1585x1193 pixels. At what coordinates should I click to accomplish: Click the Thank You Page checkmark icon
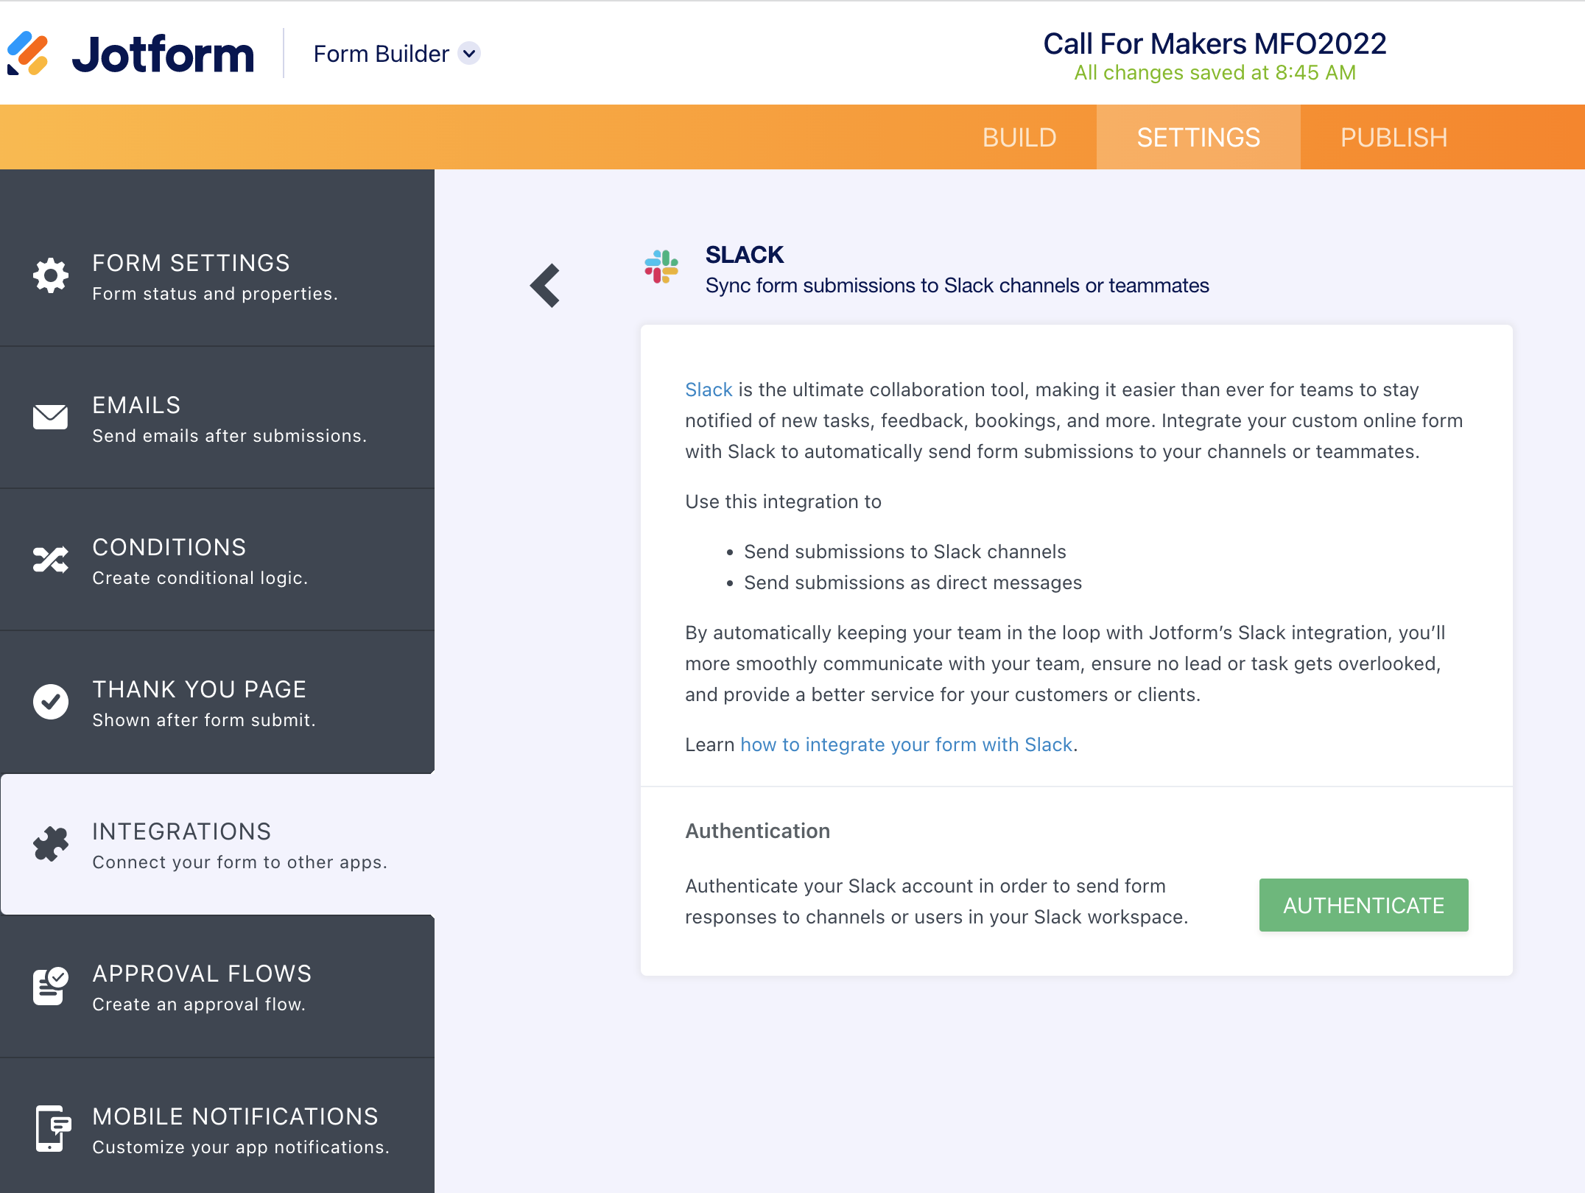click(x=51, y=702)
